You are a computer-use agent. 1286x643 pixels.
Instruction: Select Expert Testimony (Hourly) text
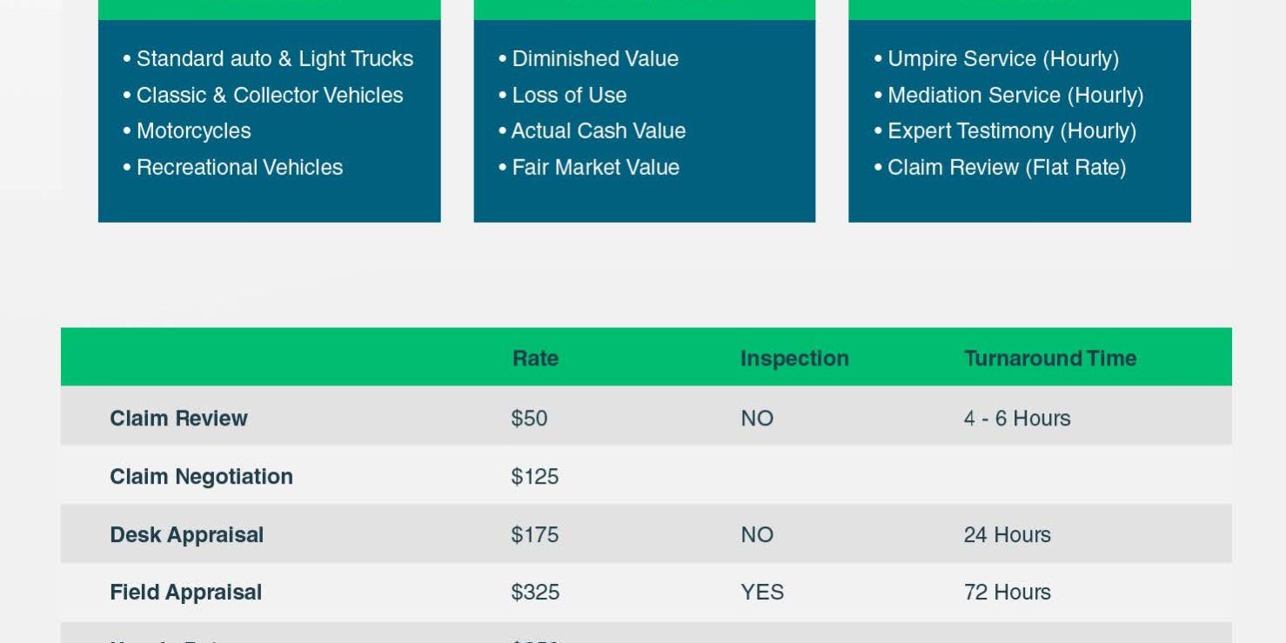[1011, 131]
